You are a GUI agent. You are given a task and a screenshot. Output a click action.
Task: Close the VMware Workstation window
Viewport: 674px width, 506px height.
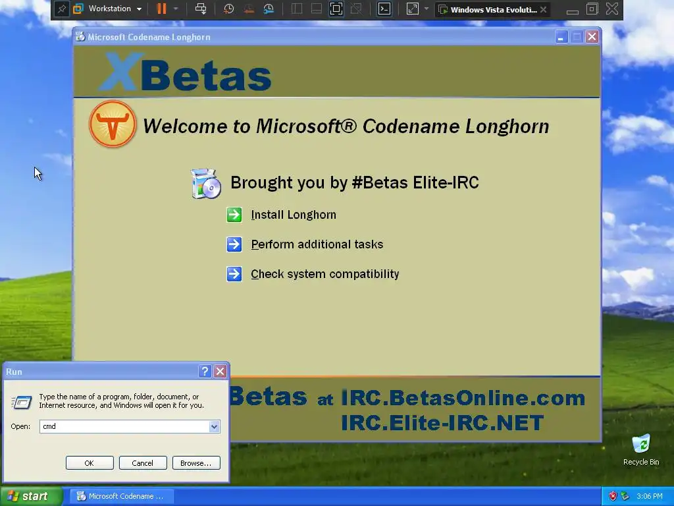tap(612, 9)
